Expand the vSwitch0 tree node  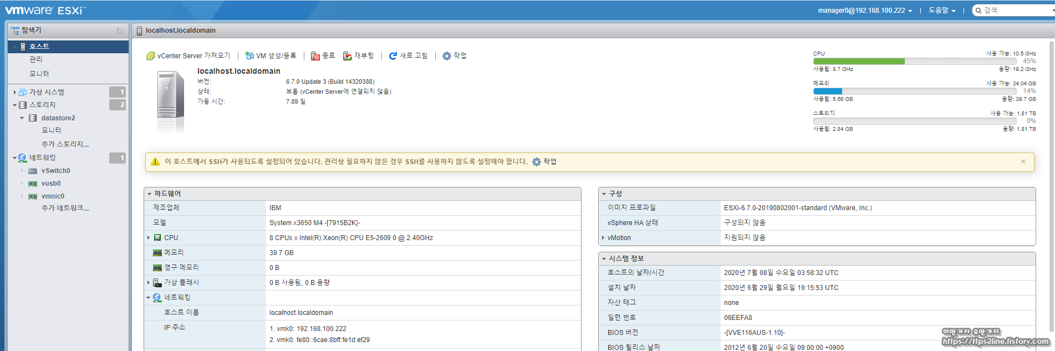pos(22,171)
